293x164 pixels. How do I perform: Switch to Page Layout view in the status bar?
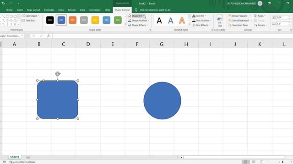point(254,162)
